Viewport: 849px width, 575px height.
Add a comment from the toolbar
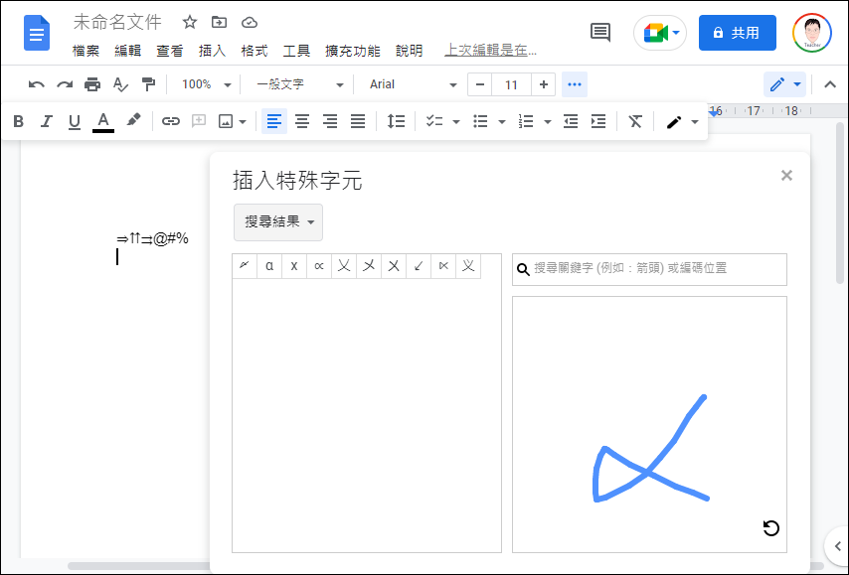coord(199,121)
